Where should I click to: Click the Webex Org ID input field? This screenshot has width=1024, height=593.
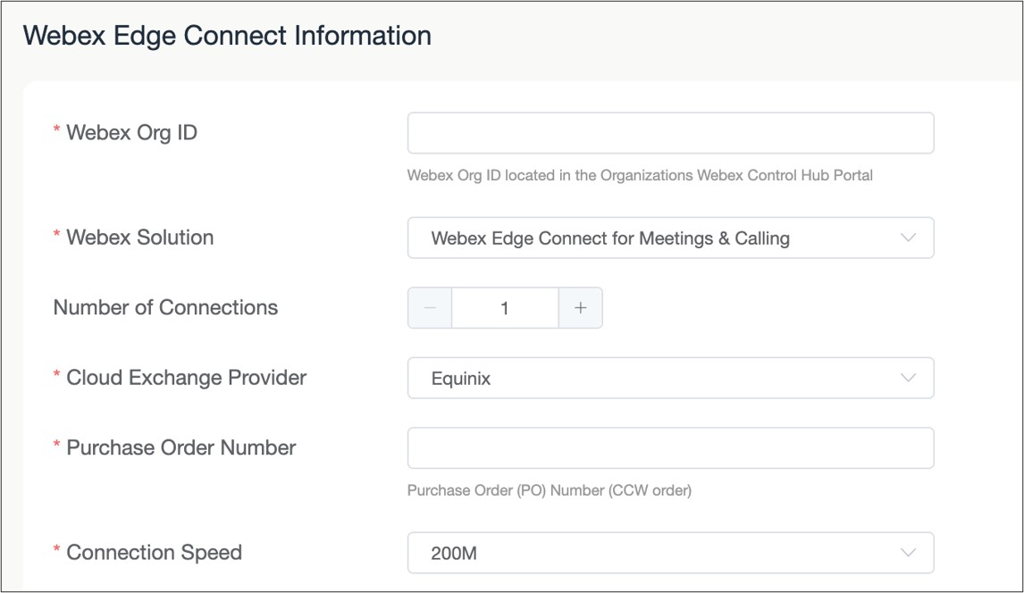pyautogui.click(x=670, y=133)
